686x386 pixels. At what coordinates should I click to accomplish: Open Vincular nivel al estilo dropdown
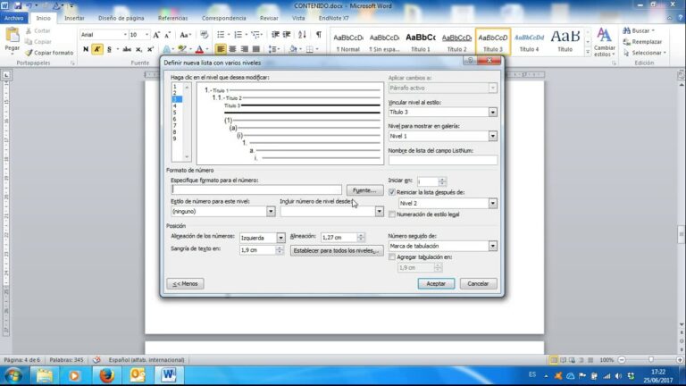[493, 112]
